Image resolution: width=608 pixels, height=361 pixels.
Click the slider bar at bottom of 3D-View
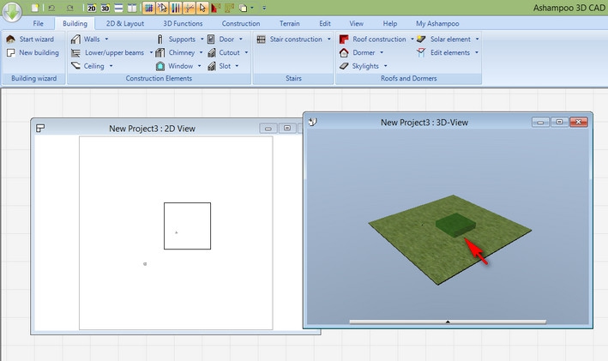(448, 322)
